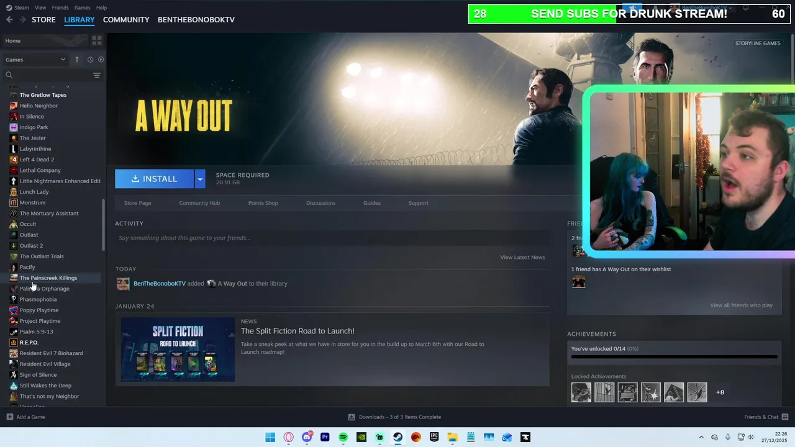Image resolution: width=795 pixels, height=447 pixels.
Task: Open the Support link
Action: [x=418, y=203]
